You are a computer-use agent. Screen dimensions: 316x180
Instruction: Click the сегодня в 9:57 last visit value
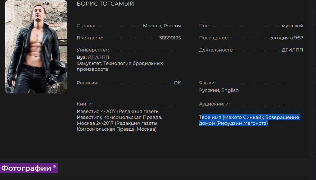[x=286, y=38]
